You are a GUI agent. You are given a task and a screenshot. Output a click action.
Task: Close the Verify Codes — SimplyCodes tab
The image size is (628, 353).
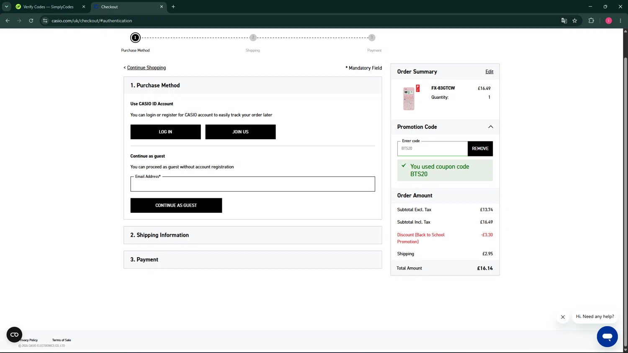pyautogui.click(x=84, y=7)
